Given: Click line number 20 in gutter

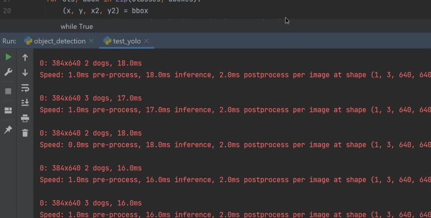Looking at the screenshot, I should coord(7,11).
